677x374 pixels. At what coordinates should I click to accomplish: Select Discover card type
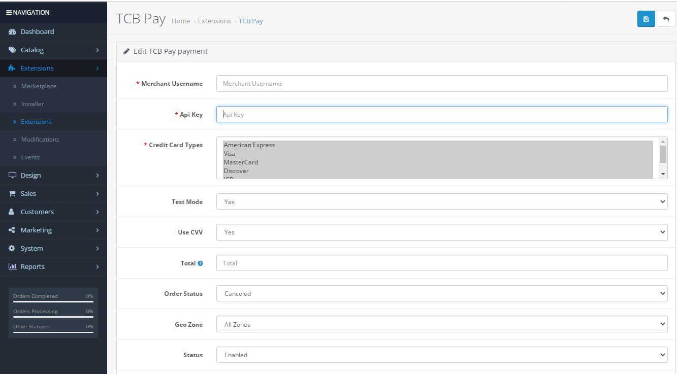438,171
